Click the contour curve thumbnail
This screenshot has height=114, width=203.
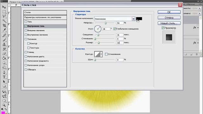tap(97, 54)
